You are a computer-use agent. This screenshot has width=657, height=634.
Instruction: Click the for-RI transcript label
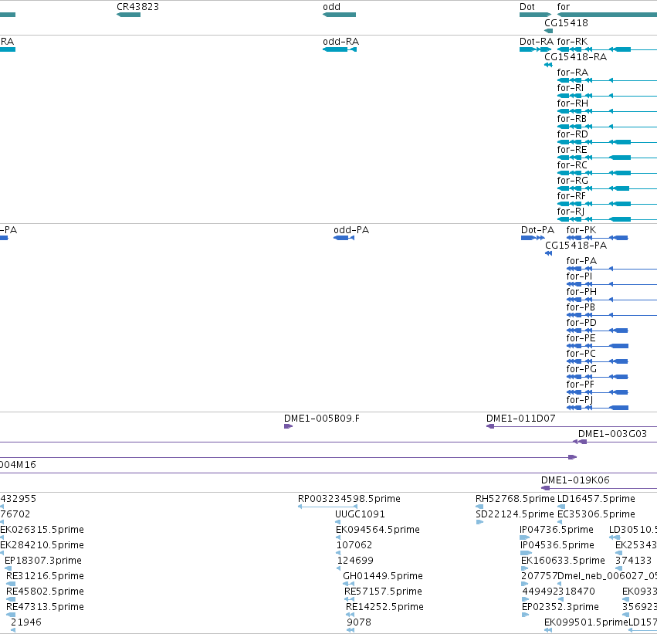click(x=571, y=88)
